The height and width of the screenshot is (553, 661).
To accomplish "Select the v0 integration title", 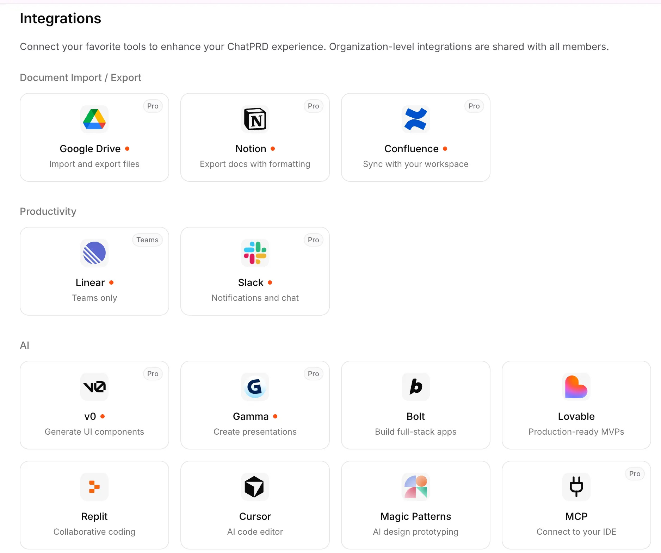I will [x=90, y=416].
